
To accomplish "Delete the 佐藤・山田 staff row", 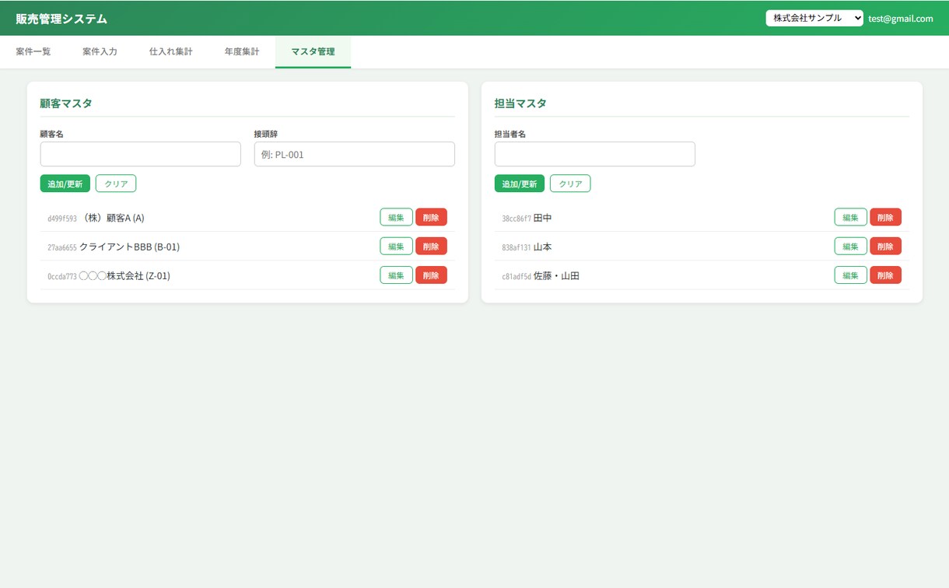I will coord(885,275).
